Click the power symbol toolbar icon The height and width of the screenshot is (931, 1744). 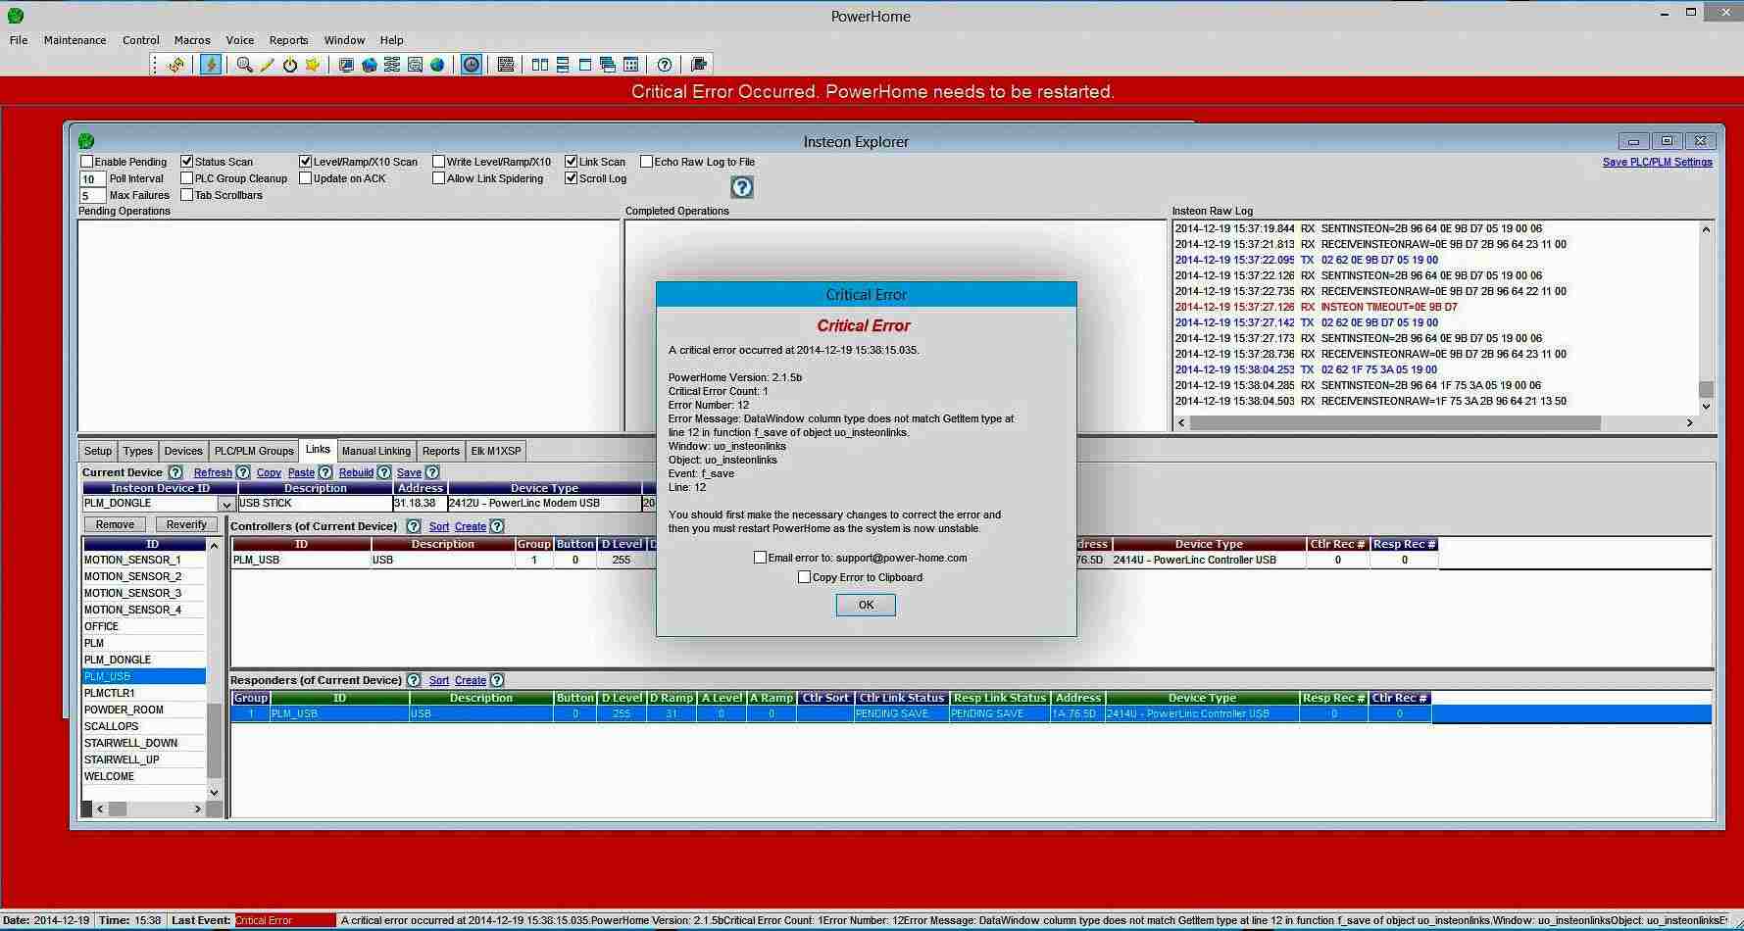tap(290, 65)
